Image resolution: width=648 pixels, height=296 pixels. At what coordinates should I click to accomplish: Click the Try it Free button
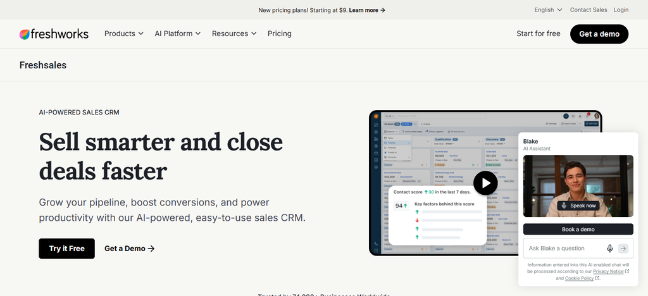(67, 249)
